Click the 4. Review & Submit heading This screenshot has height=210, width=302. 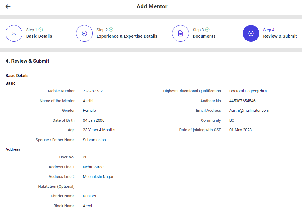[27, 61]
